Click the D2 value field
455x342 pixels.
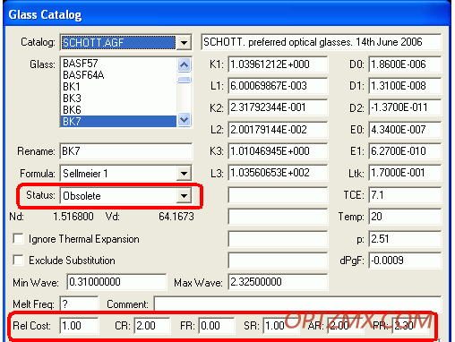pos(405,107)
